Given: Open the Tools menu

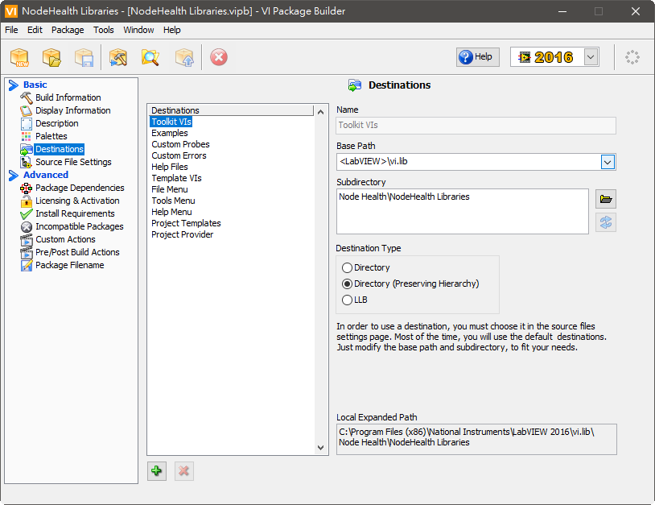Looking at the screenshot, I should click(104, 30).
